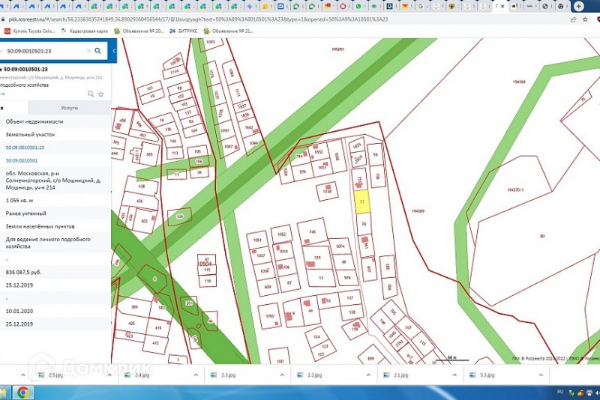Click the magnifier search icon in cadastral search
The image size is (600, 400).
(98, 50)
